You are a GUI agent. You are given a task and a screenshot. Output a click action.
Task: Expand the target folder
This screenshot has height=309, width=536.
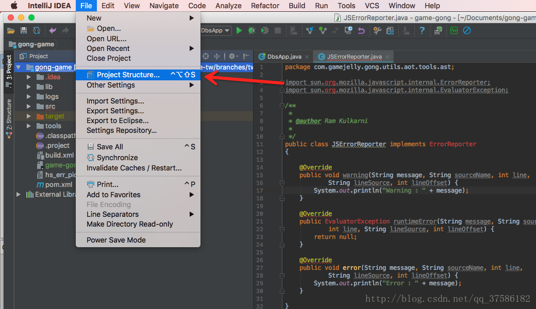pos(29,116)
